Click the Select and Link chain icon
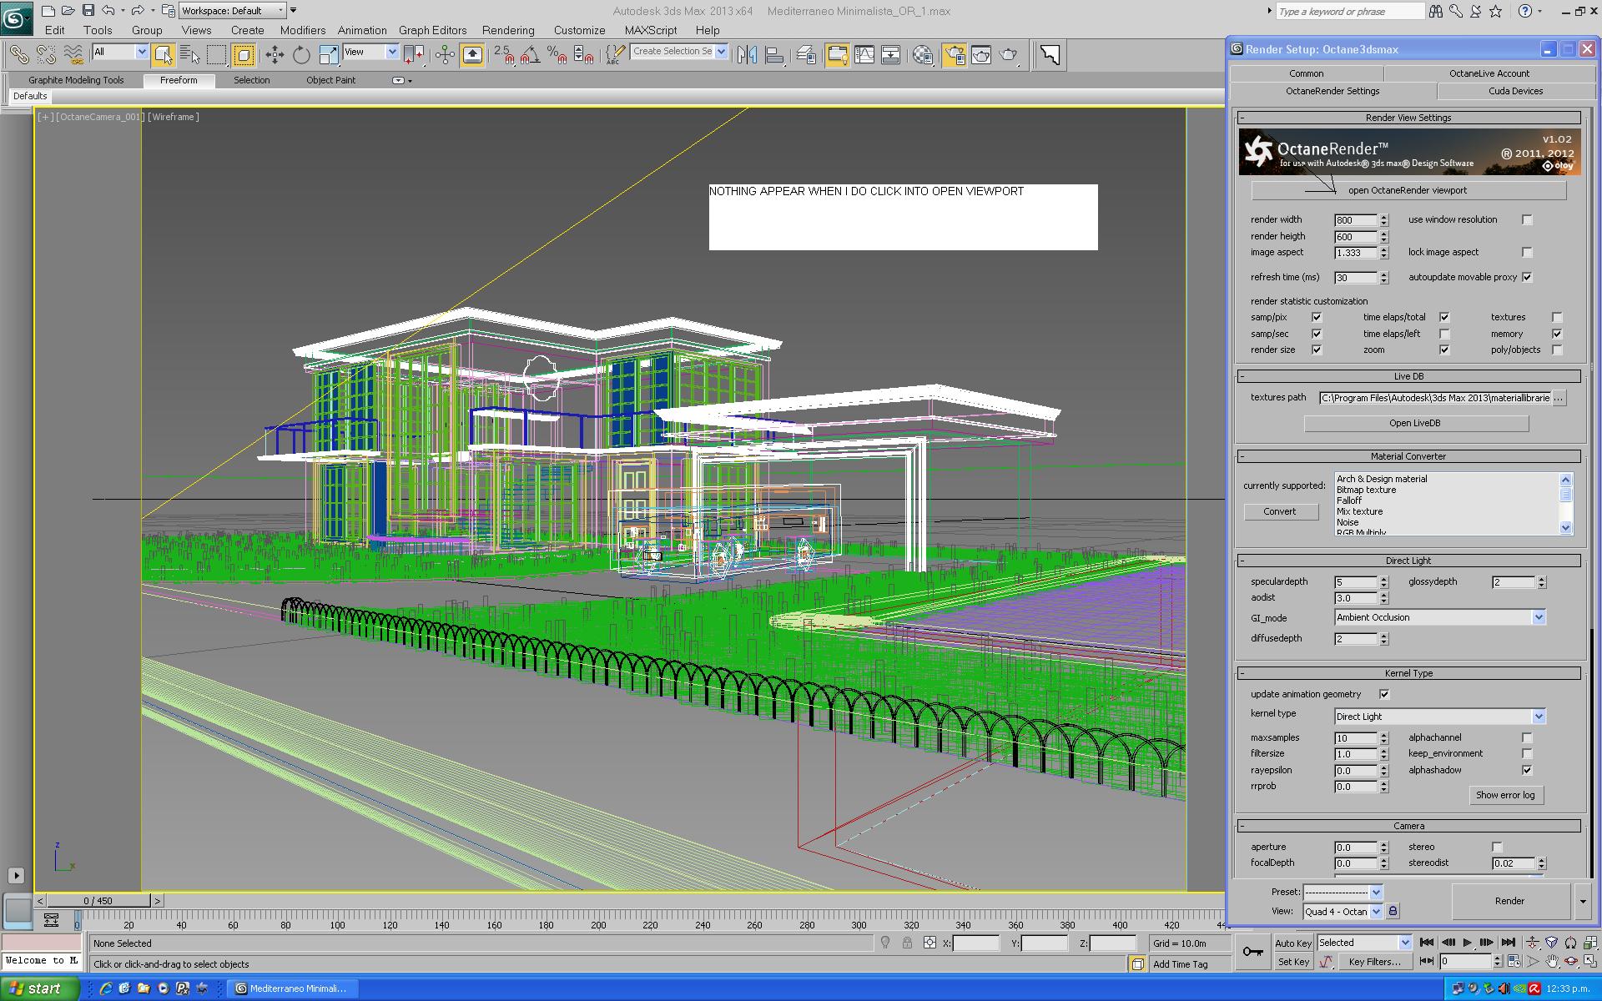This screenshot has width=1602, height=1001. (x=18, y=55)
